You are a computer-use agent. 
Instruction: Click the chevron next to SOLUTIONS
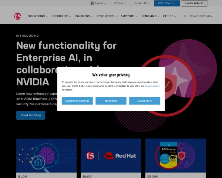coord(47,16)
